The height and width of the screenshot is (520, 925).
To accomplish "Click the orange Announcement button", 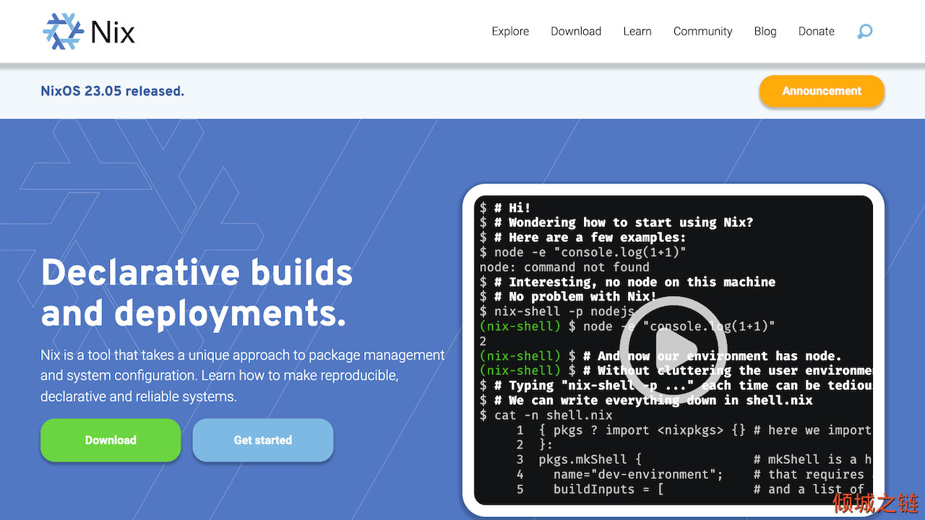I will 822,91.
